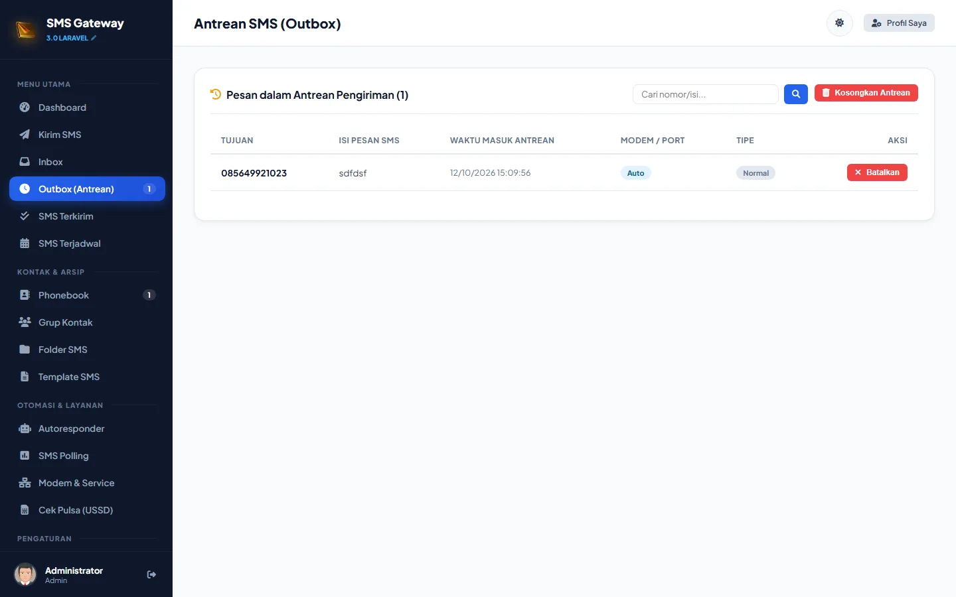The height and width of the screenshot is (597, 956).
Task: Click the Autoresponder robot icon
Action: [25, 429]
